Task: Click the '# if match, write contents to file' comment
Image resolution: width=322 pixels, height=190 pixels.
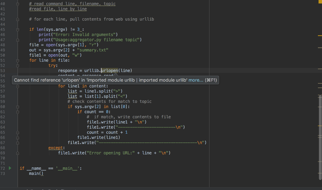Action: click(x=129, y=117)
